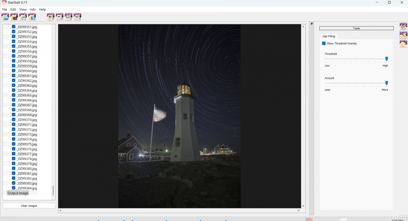Click the Threshold slider handle

tap(387, 59)
